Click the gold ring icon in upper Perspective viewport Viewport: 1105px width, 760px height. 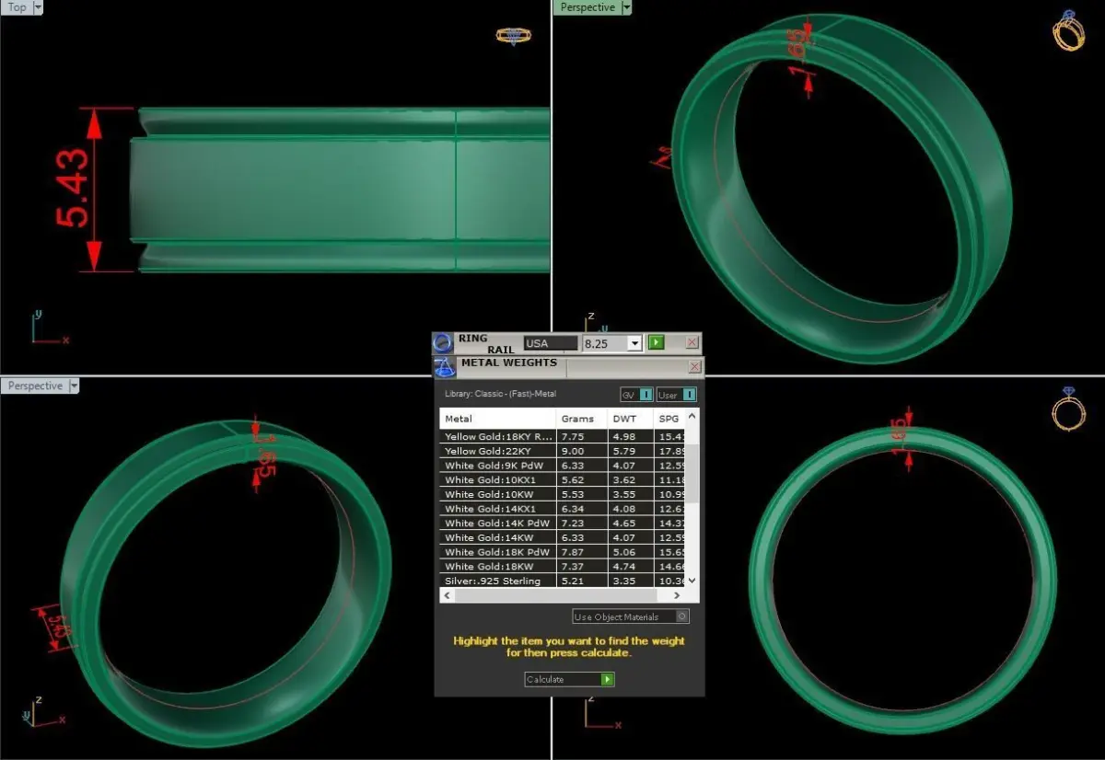pos(1068,30)
